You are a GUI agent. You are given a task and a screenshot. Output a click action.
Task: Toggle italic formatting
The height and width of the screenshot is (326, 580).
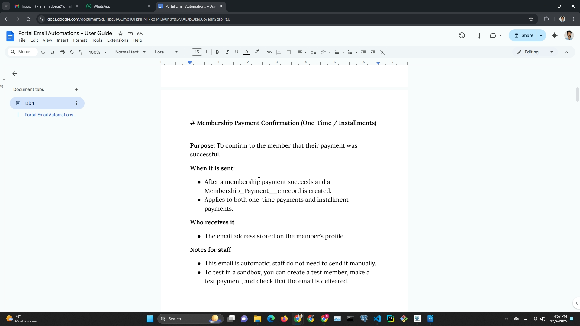[x=227, y=52]
